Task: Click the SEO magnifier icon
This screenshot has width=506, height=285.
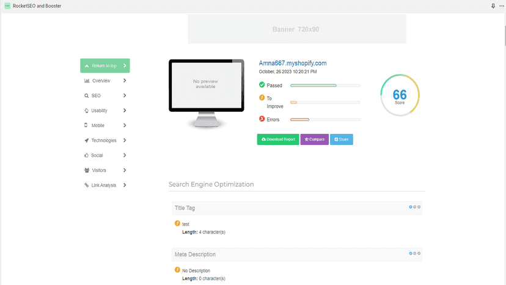Action: [87, 95]
